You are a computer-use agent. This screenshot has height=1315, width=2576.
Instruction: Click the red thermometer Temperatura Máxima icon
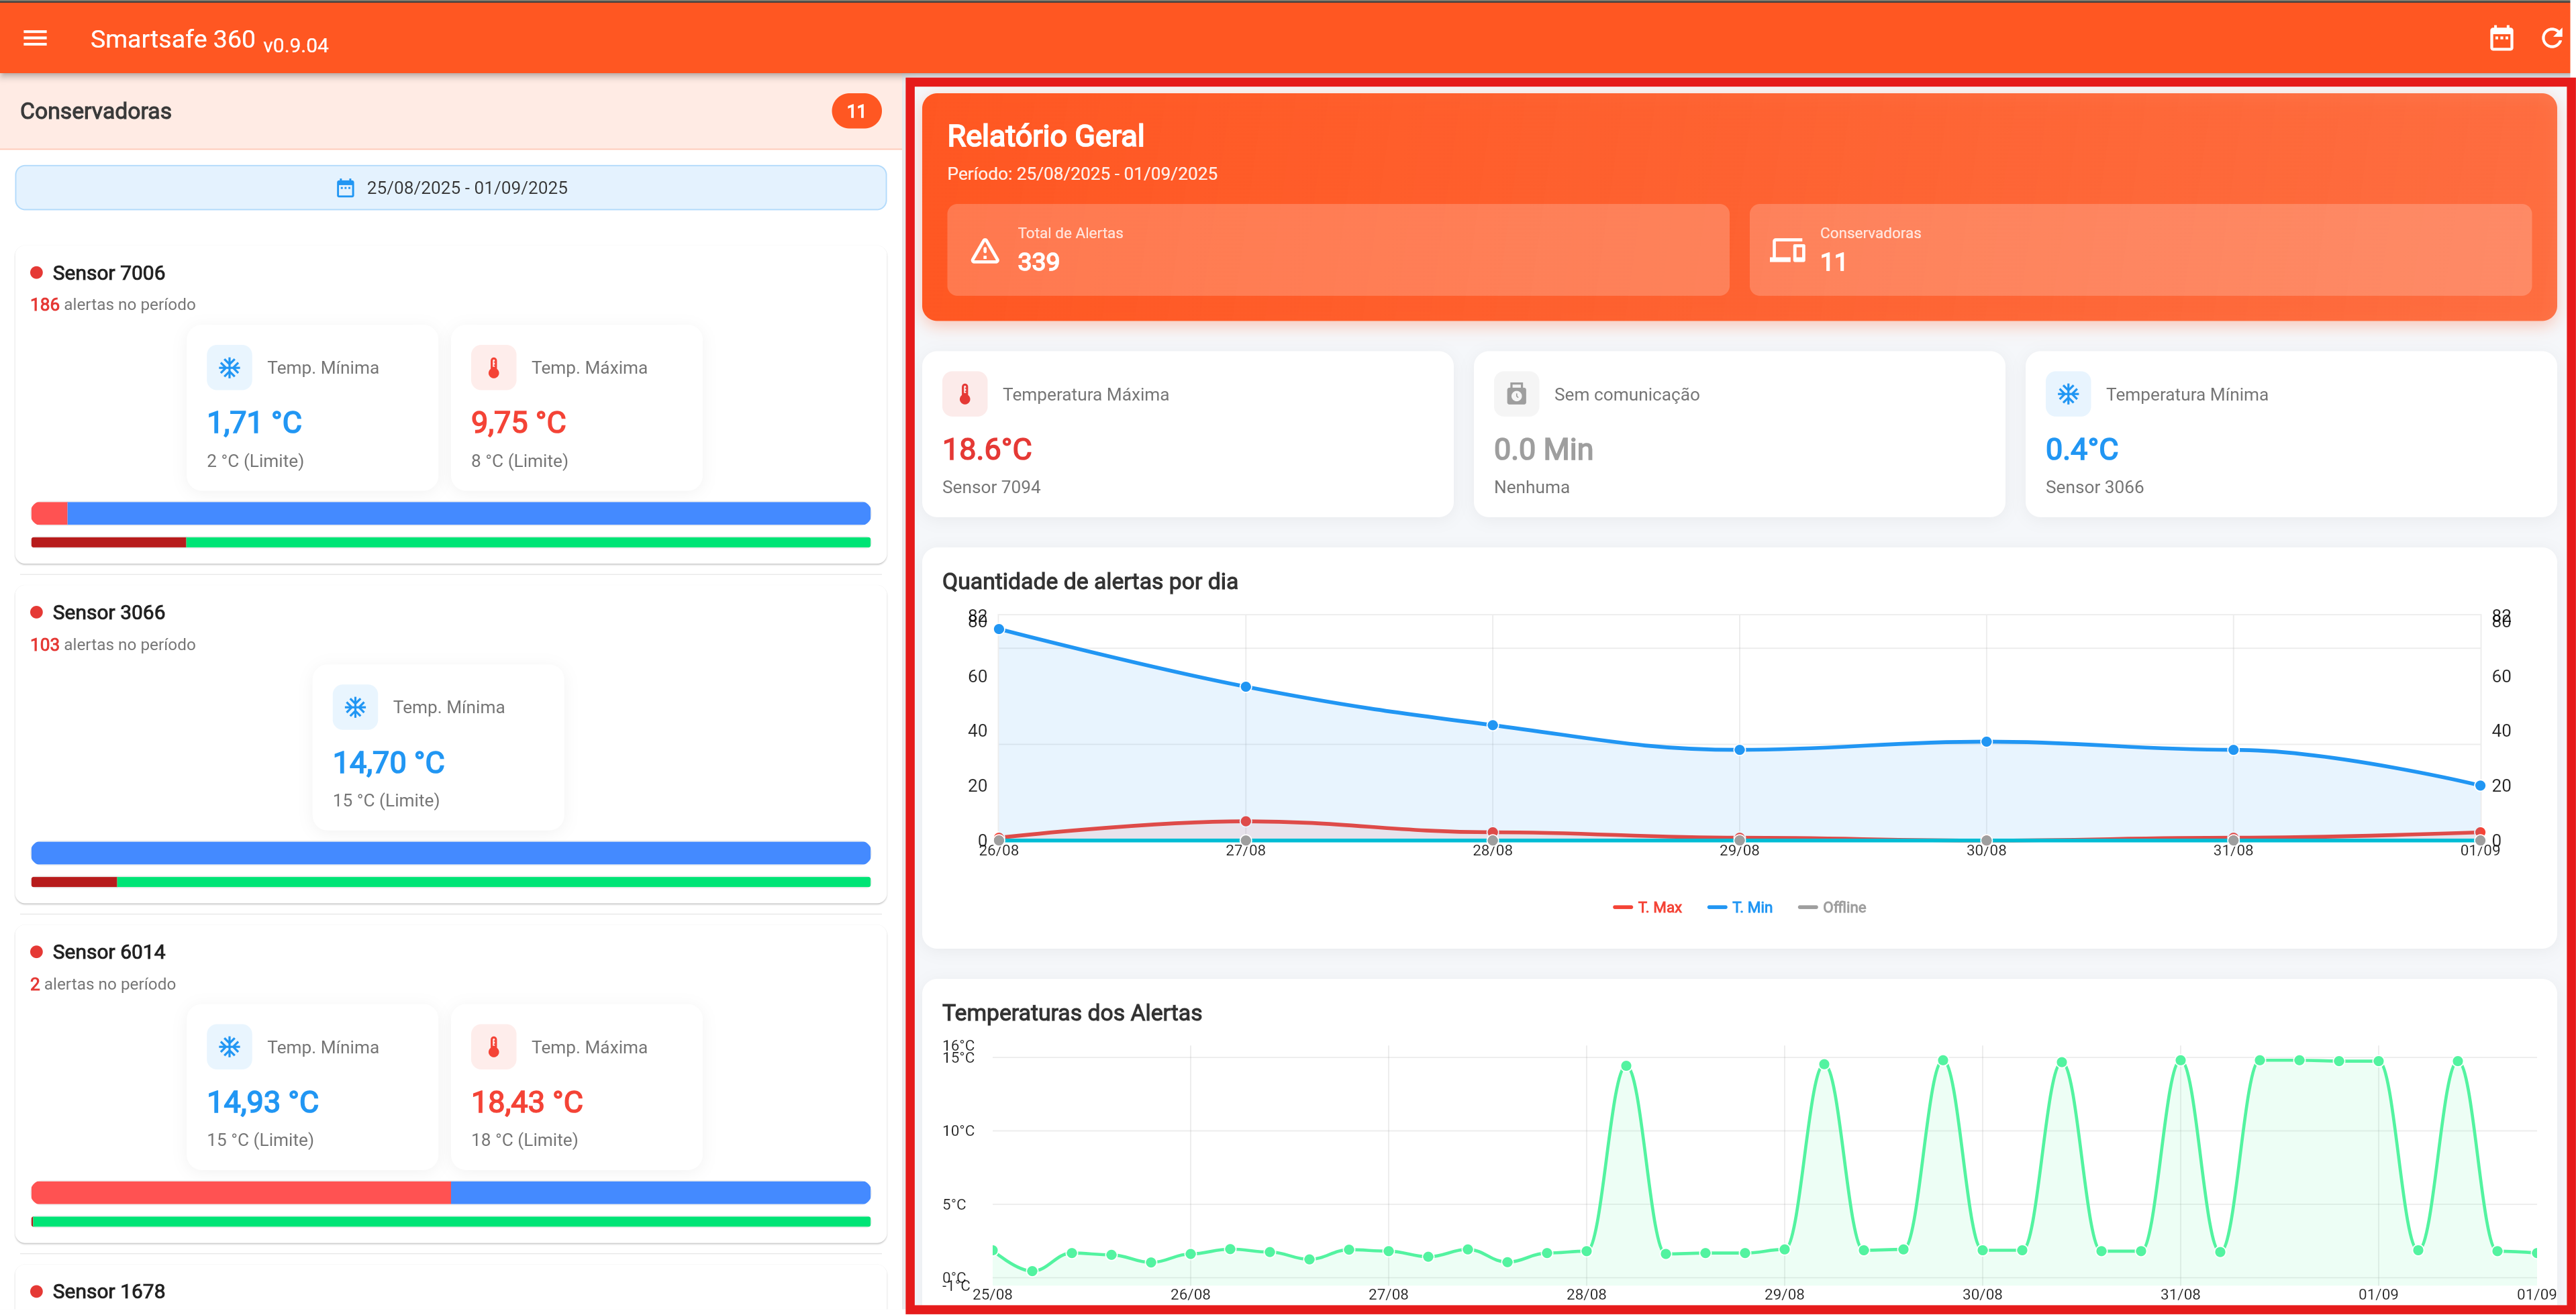tap(964, 394)
